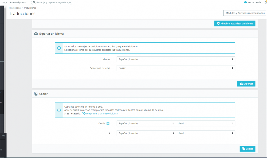Viewport: 267px width, 158px height.
Task: Click the magnifier search icon
Action: [34, 2]
